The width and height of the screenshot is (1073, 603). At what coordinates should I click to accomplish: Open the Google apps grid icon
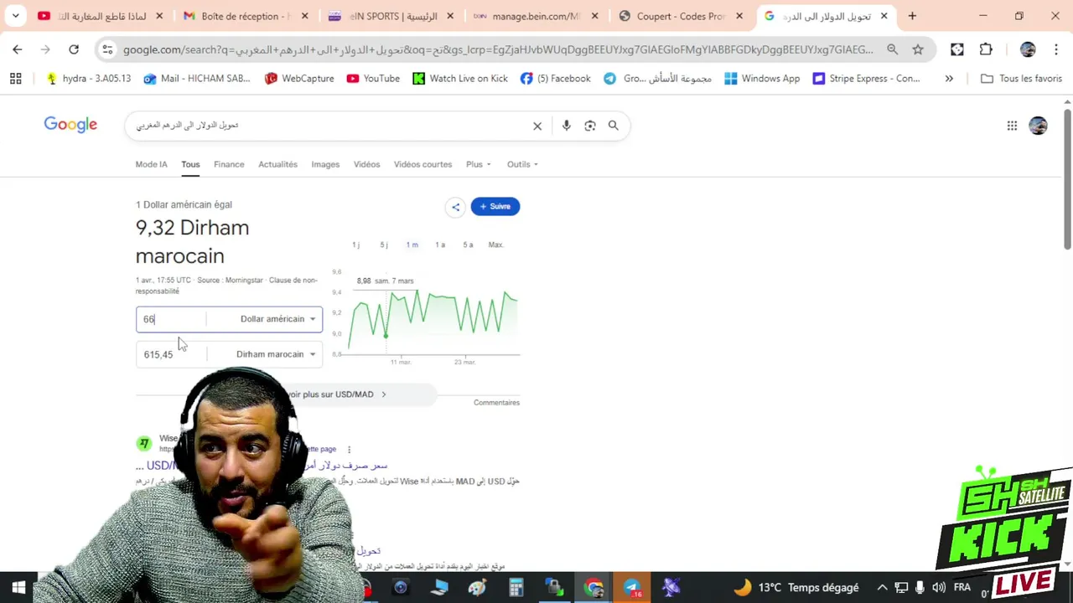(1012, 126)
